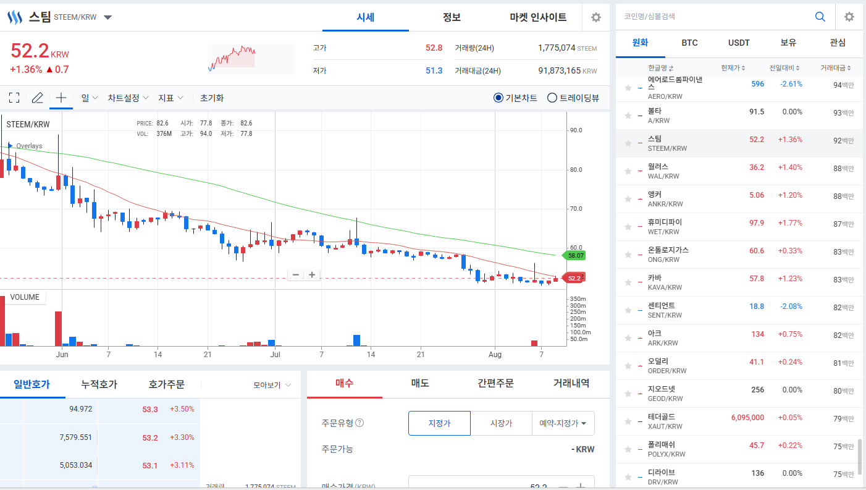The height and width of the screenshot is (490, 866).
Task: Open market list settings gear icon
Action: tap(849, 17)
